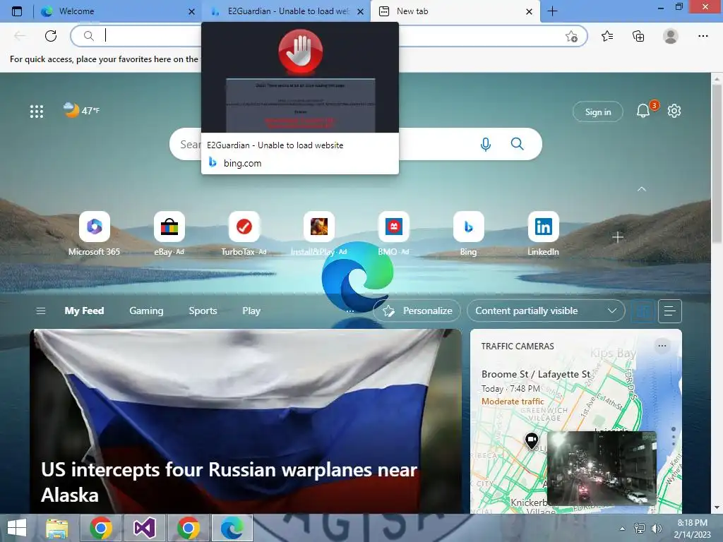
Task: Click the network tray icon
Action: click(x=639, y=529)
